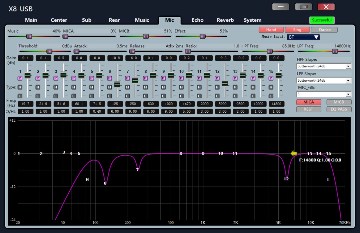This screenshot has height=233, width=360.
Task: Choose L type for band 13
Action: [235, 96]
